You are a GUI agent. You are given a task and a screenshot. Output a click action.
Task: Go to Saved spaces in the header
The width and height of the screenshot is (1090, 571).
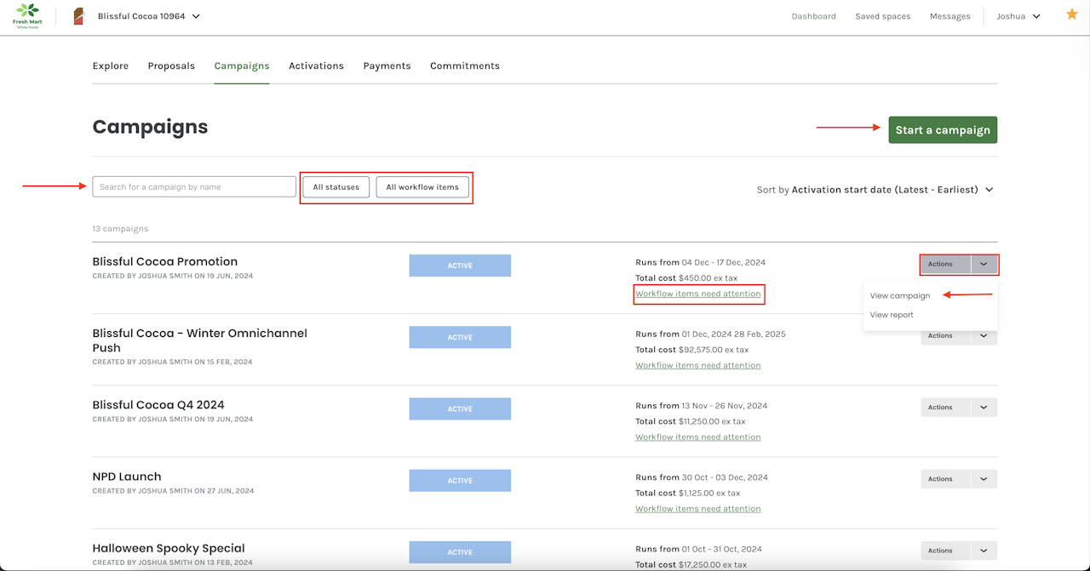[882, 16]
